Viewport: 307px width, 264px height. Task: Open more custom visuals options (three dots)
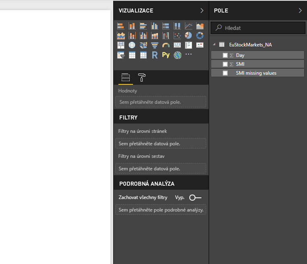[x=189, y=54]
